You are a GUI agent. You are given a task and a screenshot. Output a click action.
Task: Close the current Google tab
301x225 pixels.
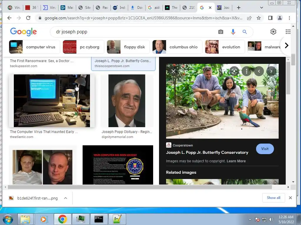click(210, 8)
